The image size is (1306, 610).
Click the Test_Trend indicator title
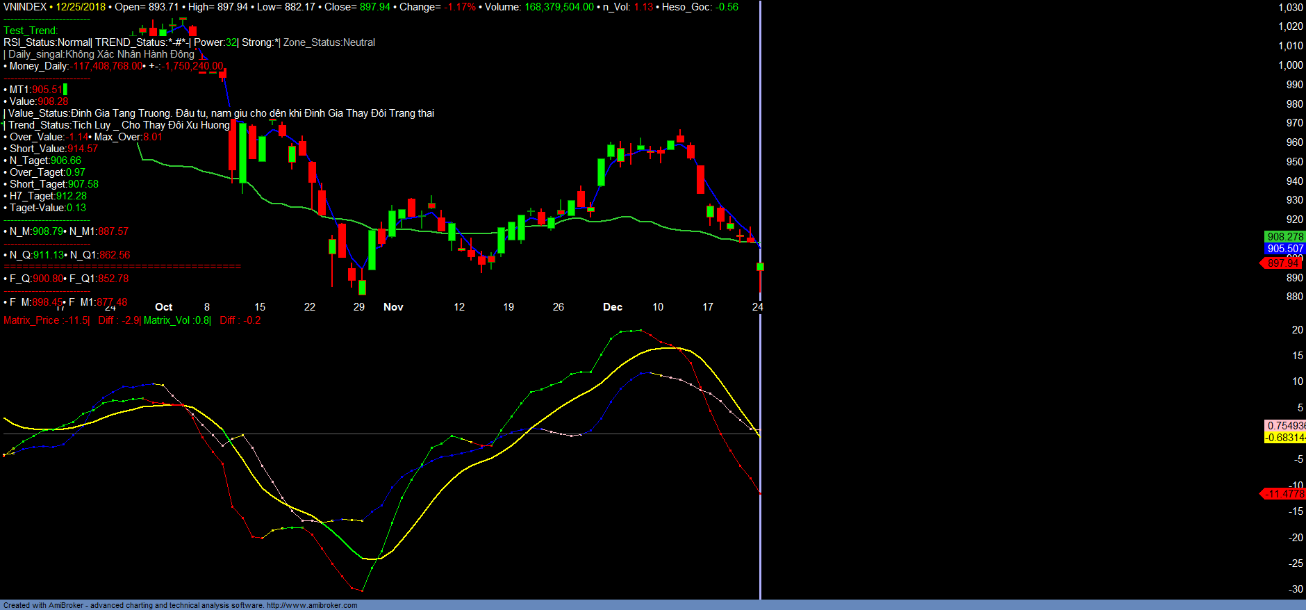pos(31,31)
